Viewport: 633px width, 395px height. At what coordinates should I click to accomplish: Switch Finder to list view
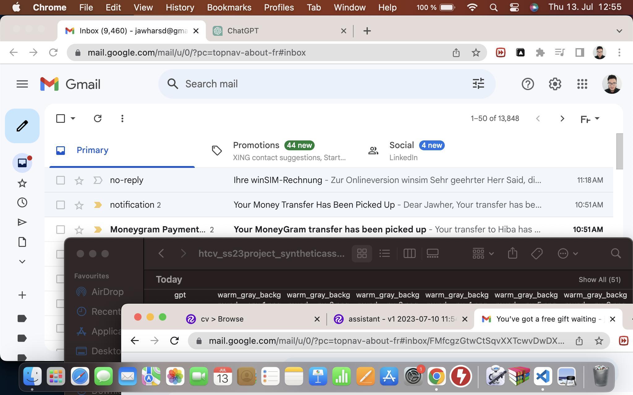(384, 254)
